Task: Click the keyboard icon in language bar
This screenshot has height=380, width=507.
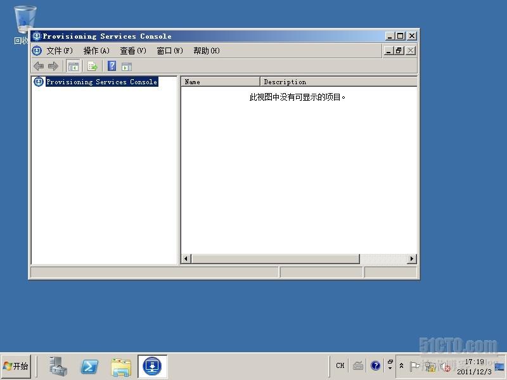Action: tap(357, 366)
